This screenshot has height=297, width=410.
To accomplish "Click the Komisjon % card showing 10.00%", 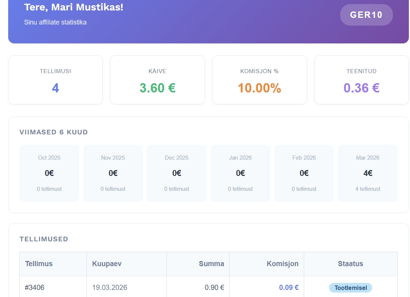I will click(x=259, y=80).
